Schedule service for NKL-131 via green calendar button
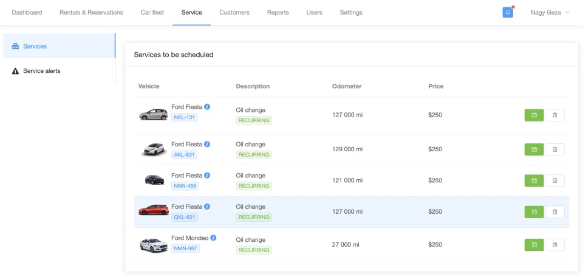This screenshot has height=277, width=583. [x=534, y=115]
